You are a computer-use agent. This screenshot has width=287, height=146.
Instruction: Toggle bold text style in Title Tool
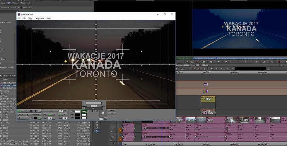tap(60, 114)
